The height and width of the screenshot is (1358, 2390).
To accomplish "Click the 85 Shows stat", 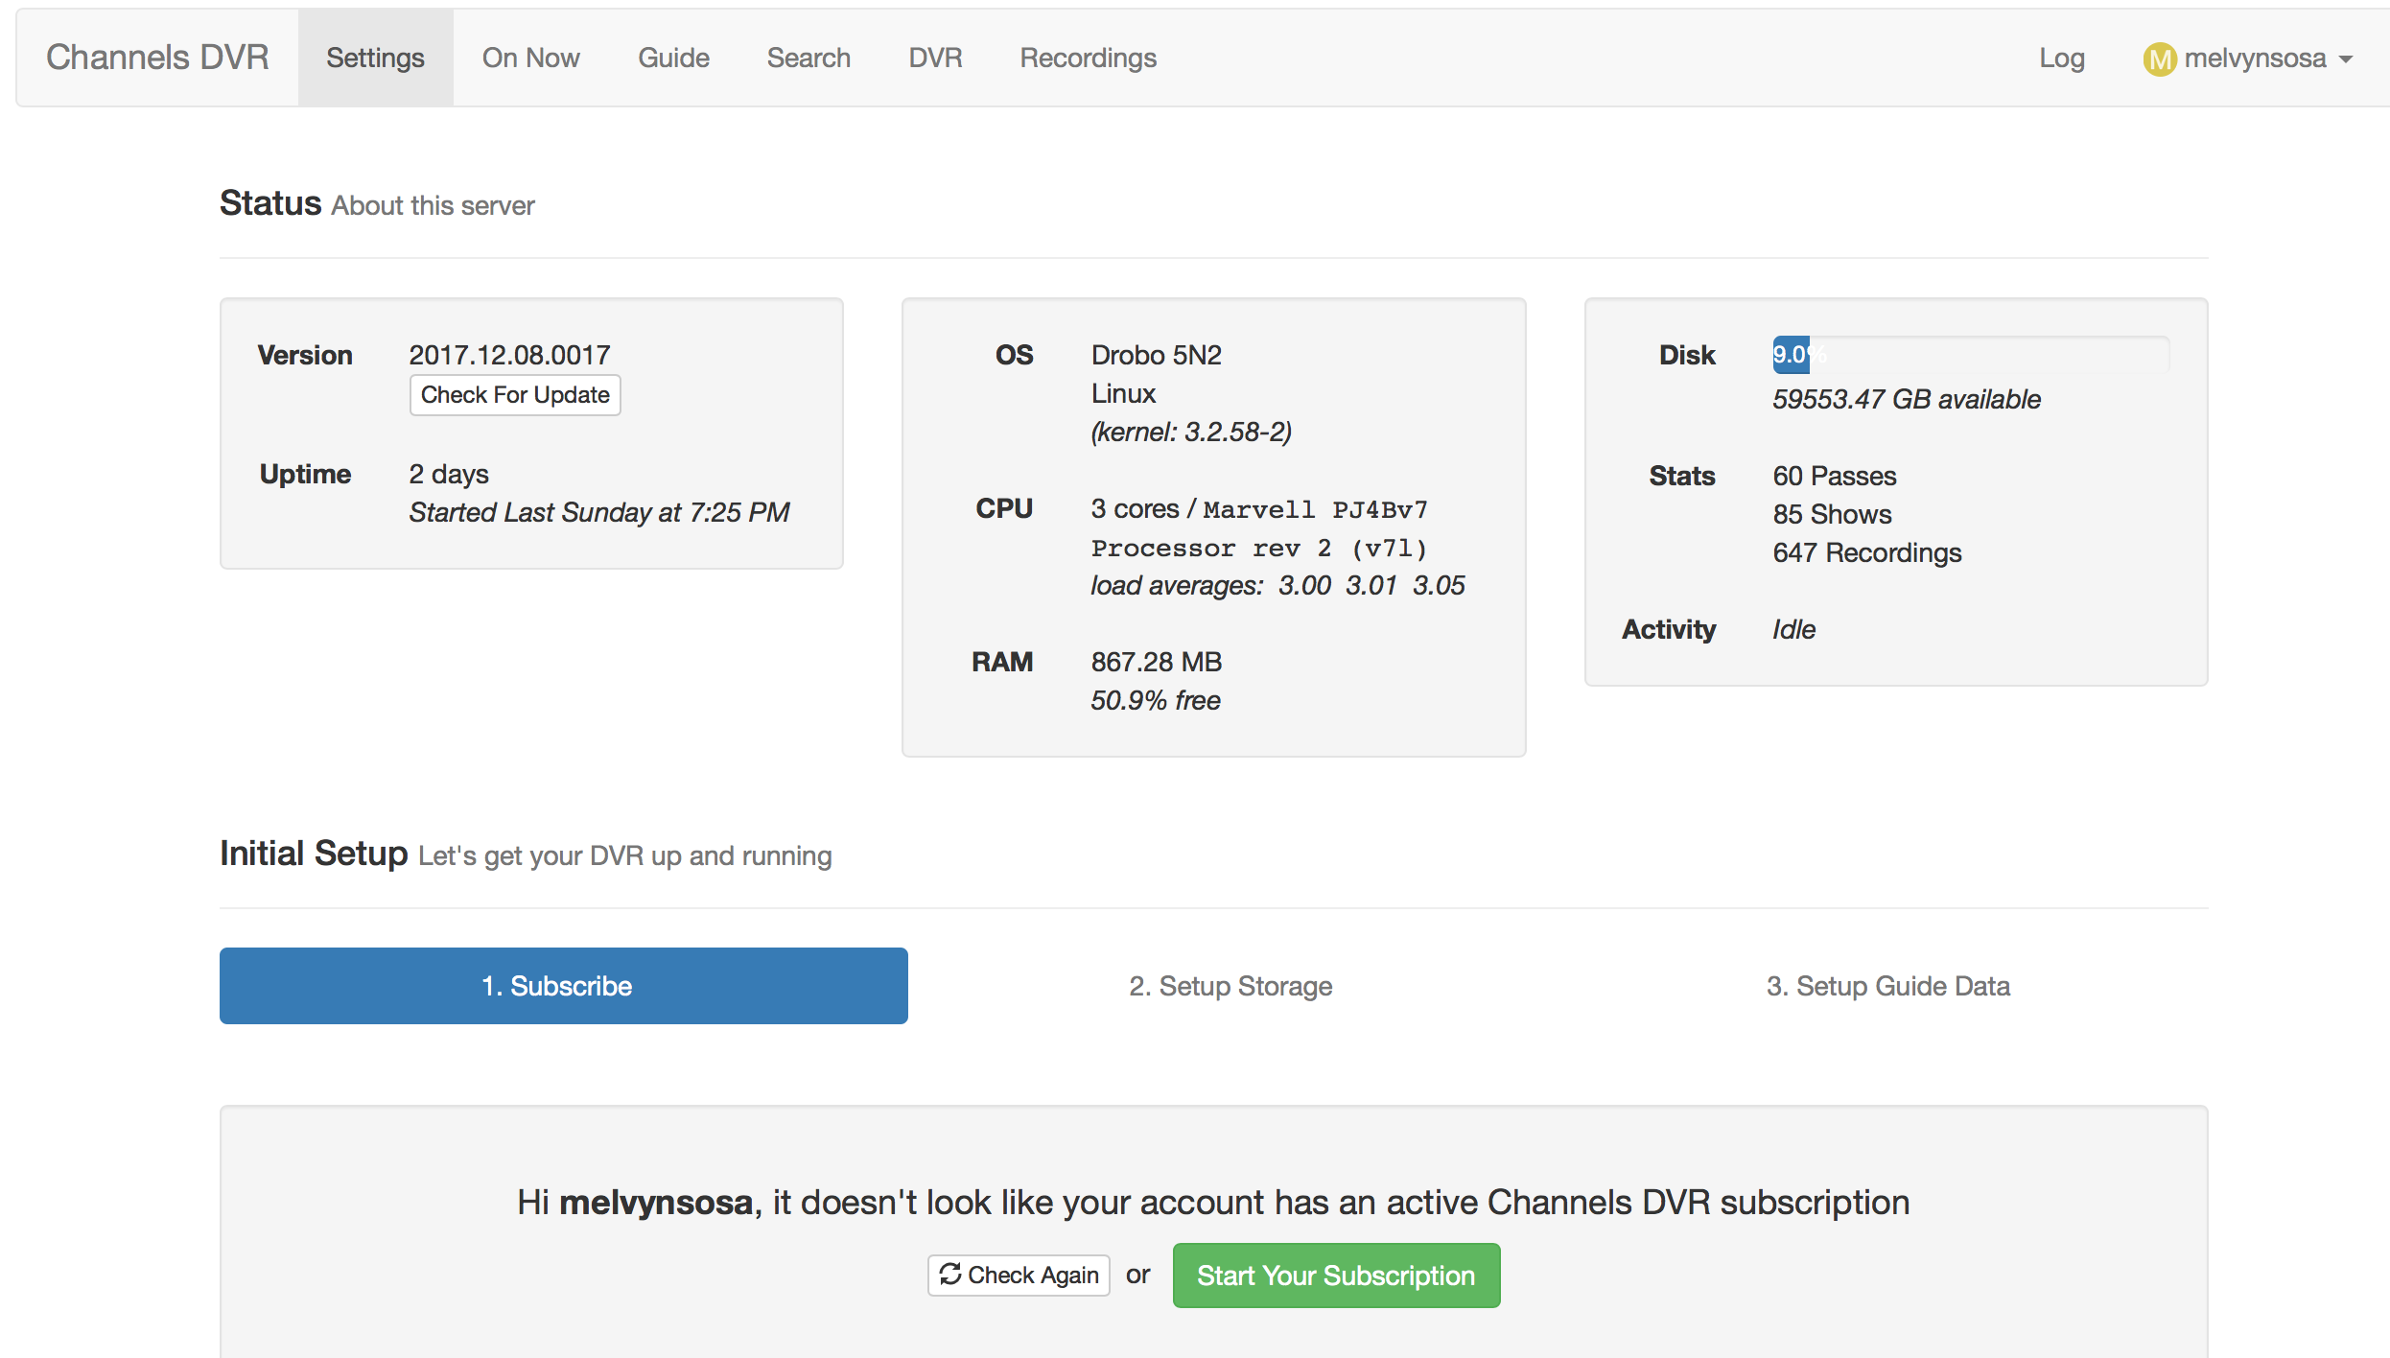I will point(1831,514).
